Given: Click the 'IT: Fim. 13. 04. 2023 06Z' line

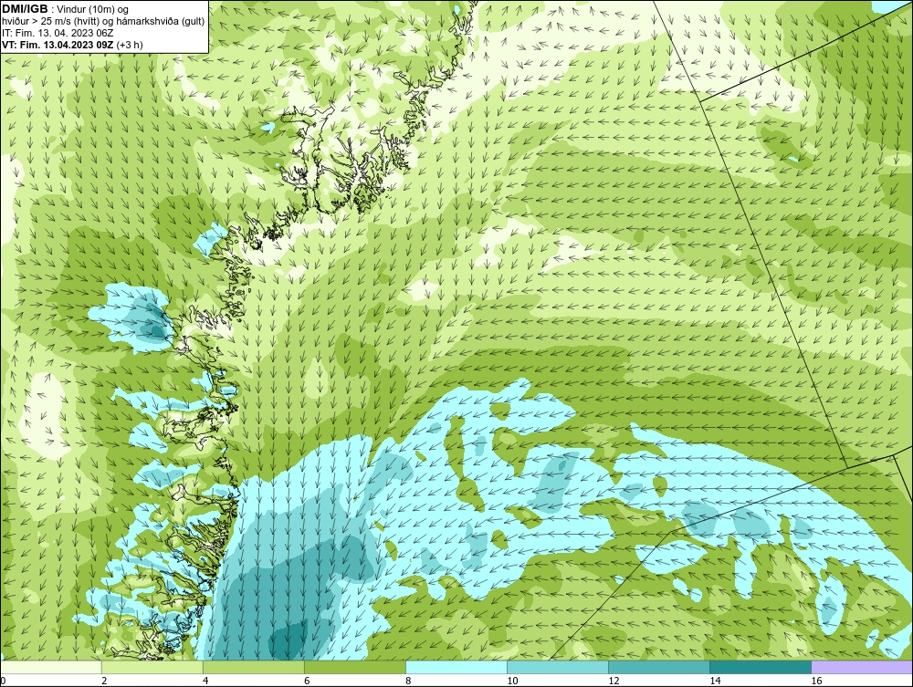Looking at the screenshot, I should [x=58, y=33].
